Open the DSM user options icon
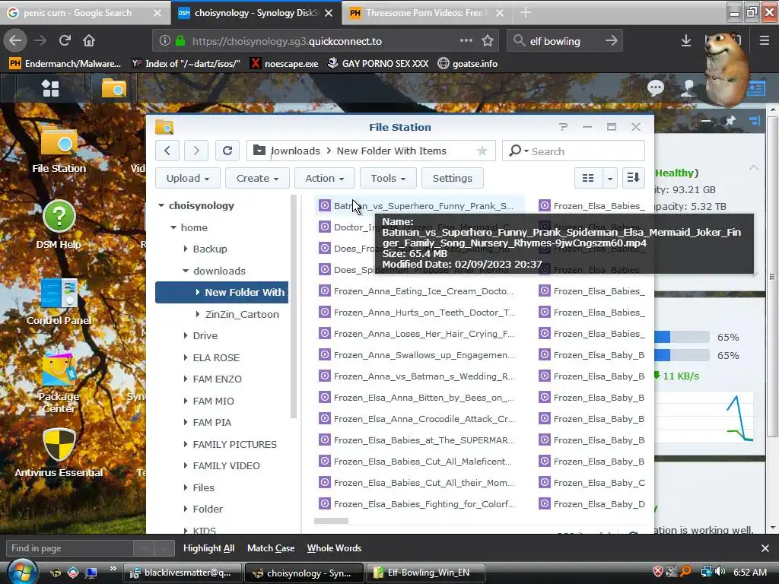The image size is (779, 584). coord(688,88)
